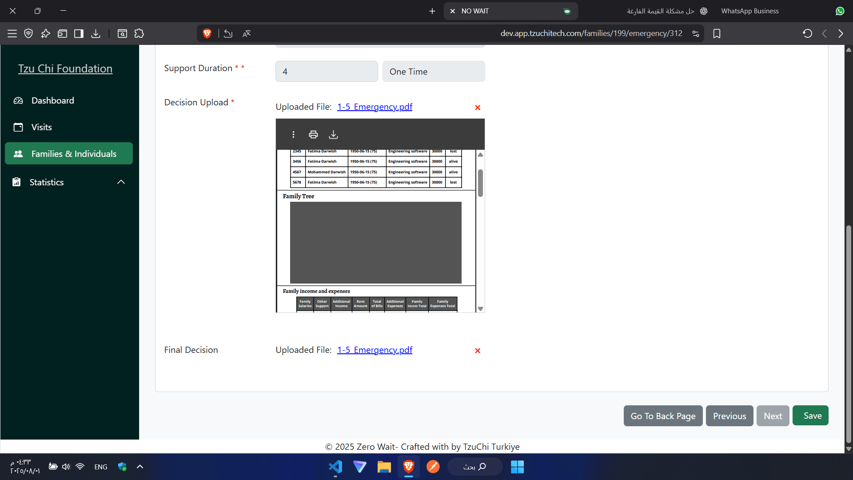This screenshot has width=853, height=480.
Task: Click the Support Duration number field
Action: (327, 72)
